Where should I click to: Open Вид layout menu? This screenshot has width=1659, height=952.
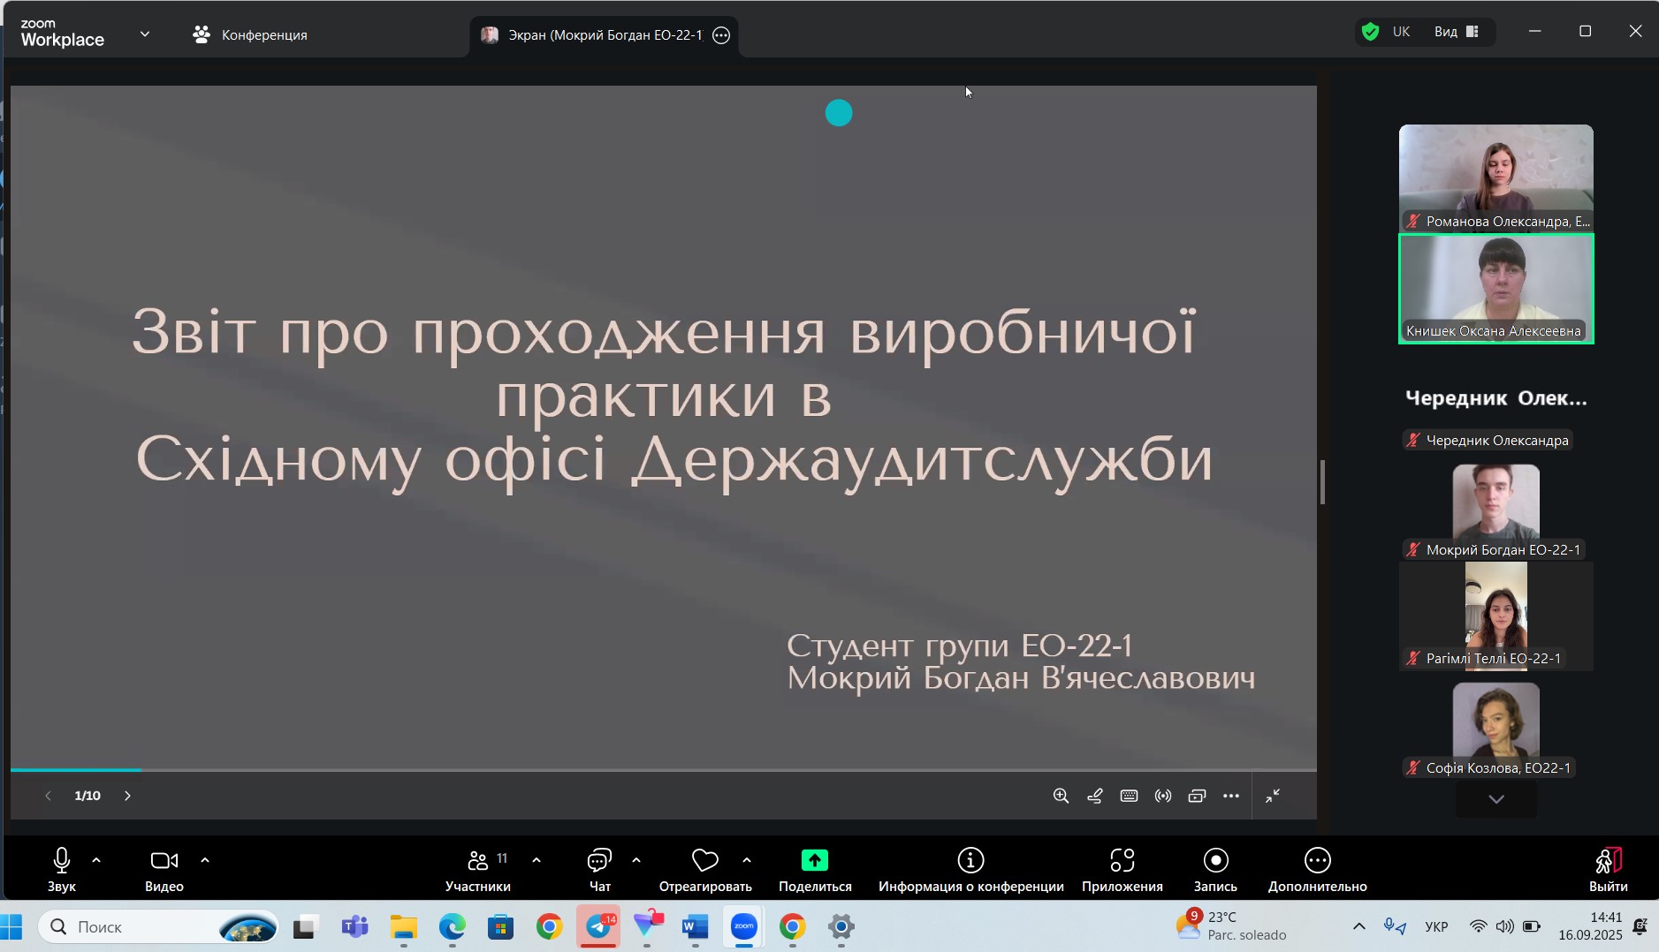1456,32
